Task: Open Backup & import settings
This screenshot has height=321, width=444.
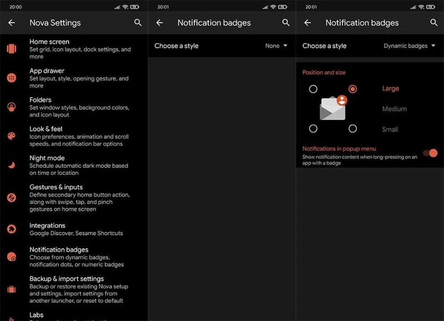Action: 74,289
